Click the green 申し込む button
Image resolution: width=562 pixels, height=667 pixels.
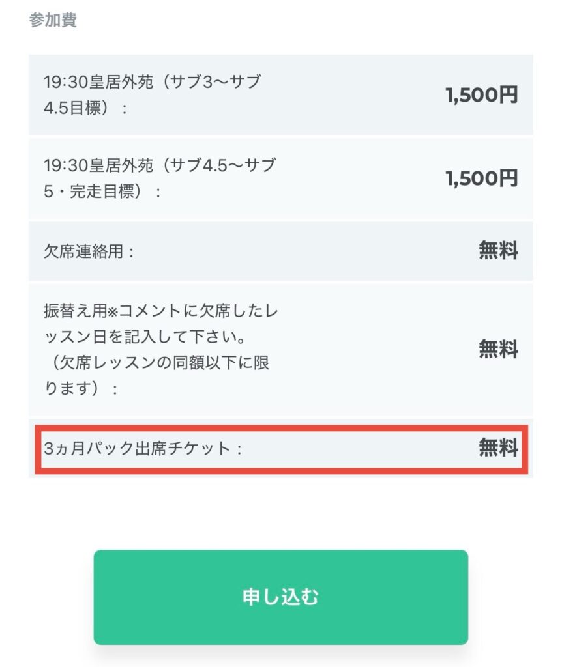[280, 597]
